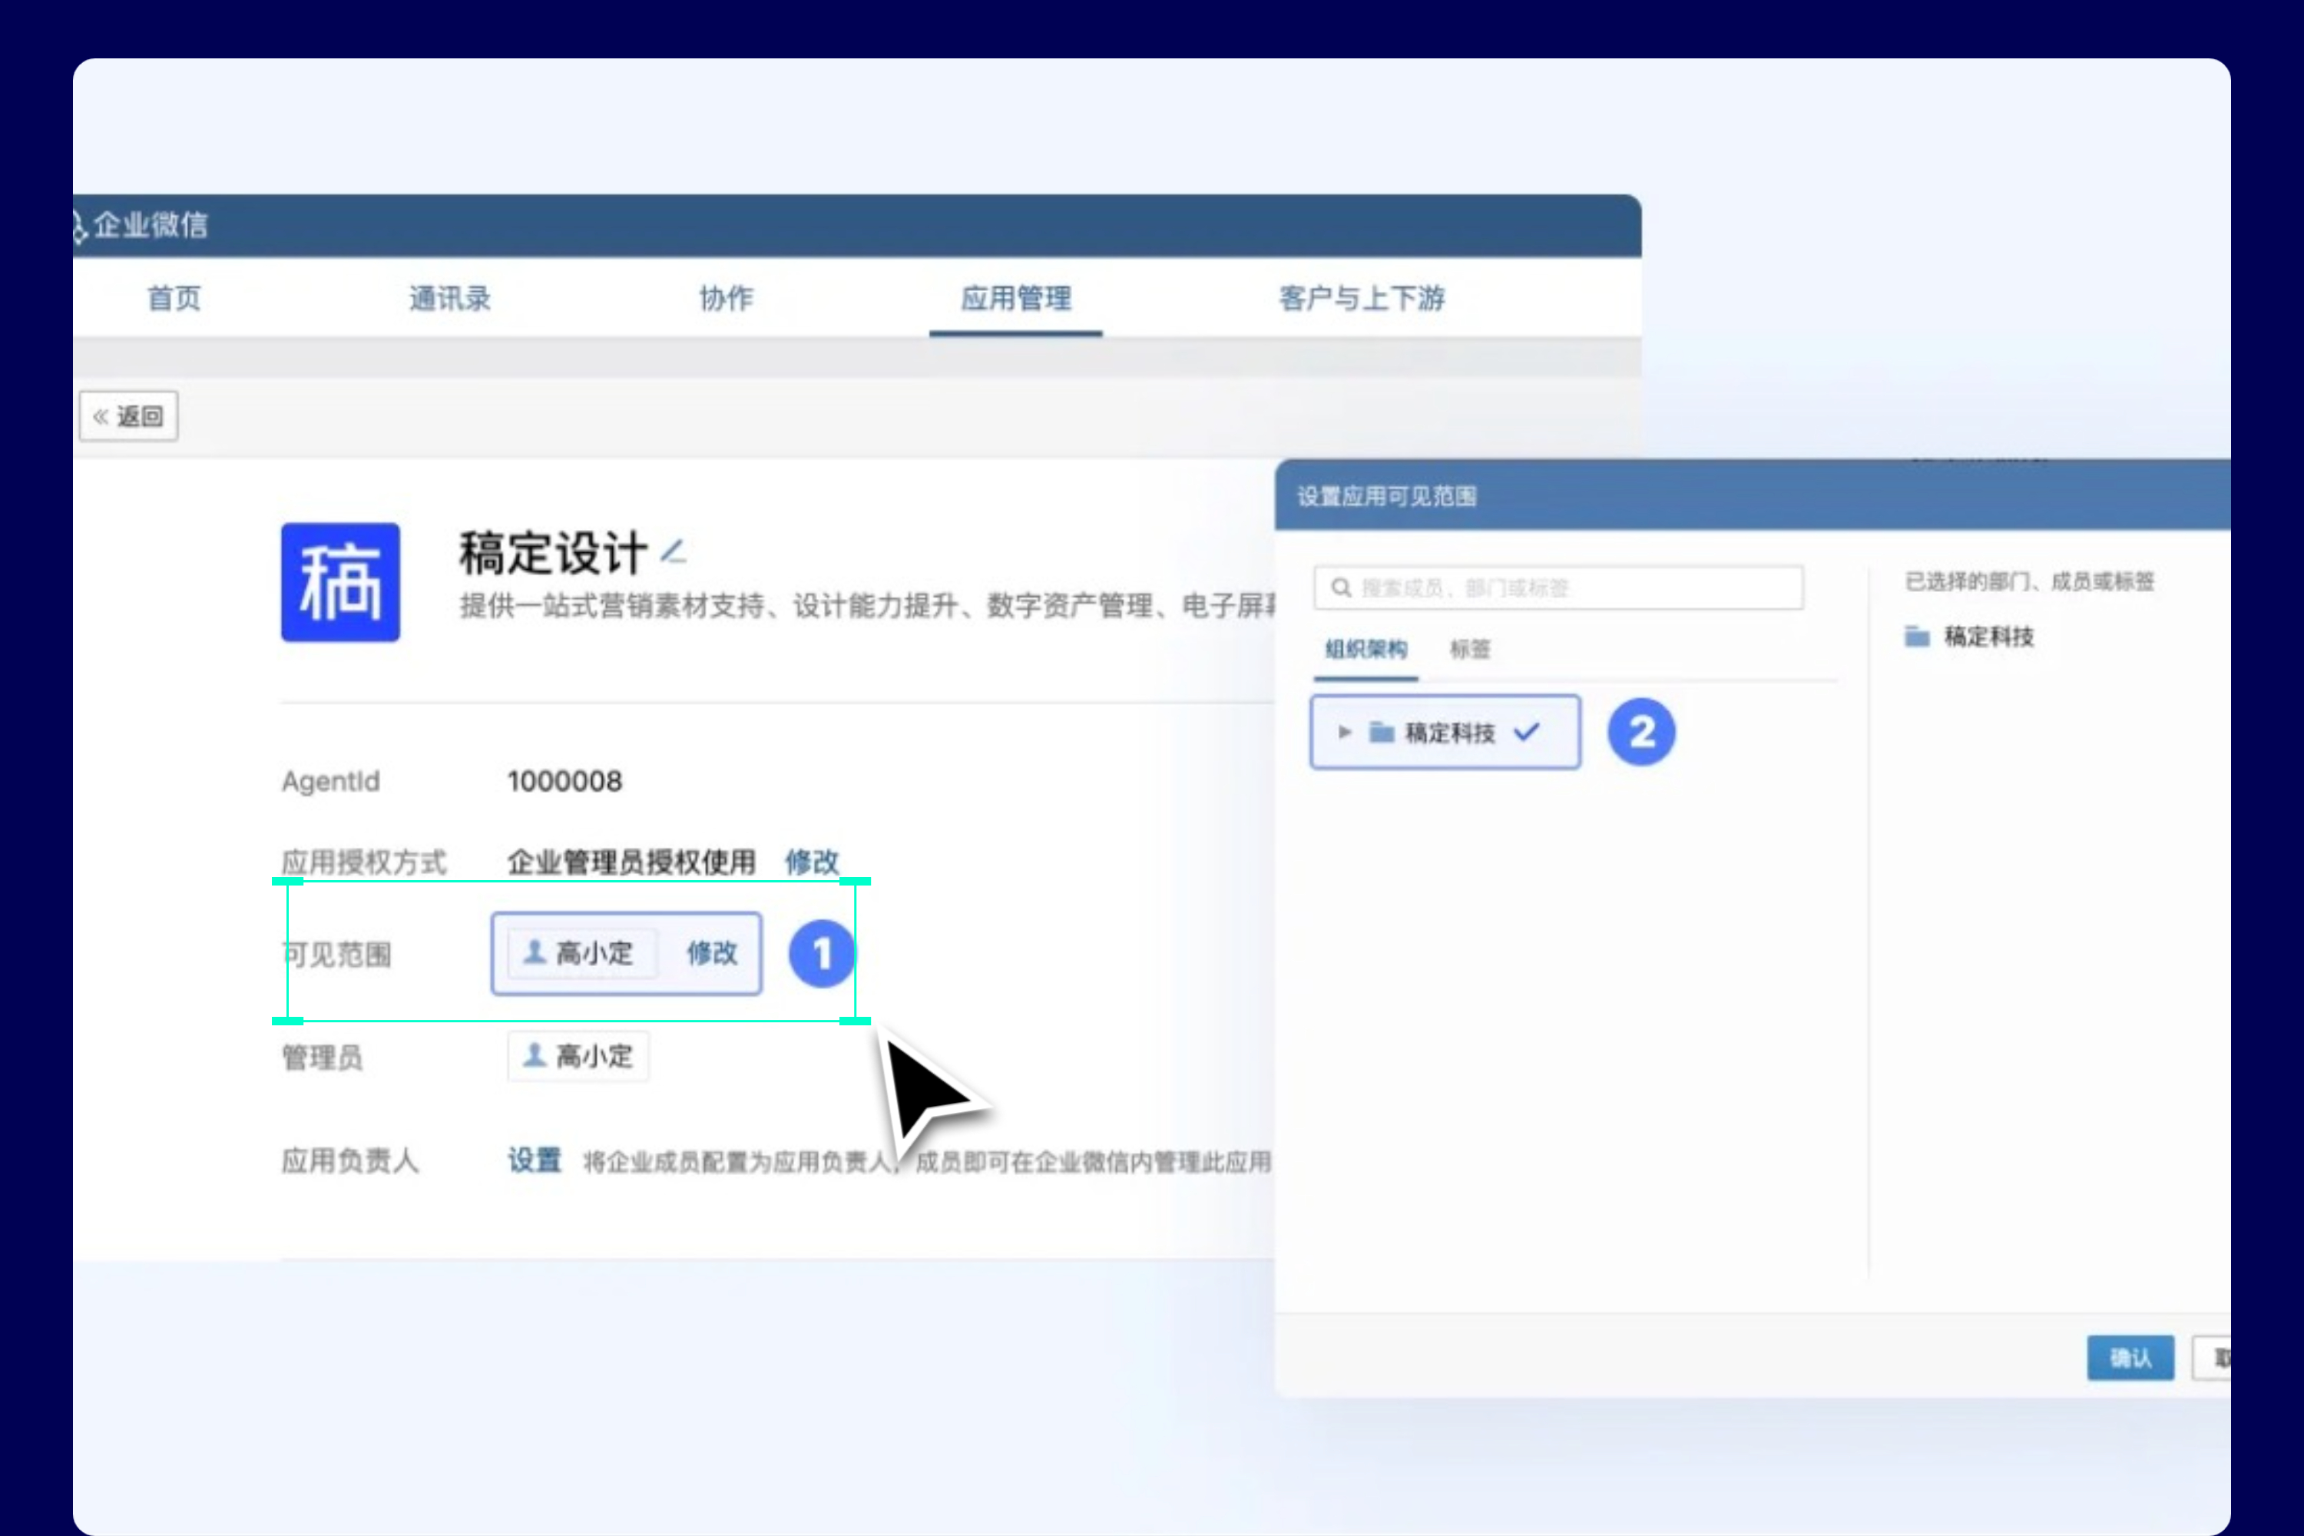Edit app name with pencil icon
Image resolution: width=2304 pixels, height=1536 pixels.
(x=673, y=551)
